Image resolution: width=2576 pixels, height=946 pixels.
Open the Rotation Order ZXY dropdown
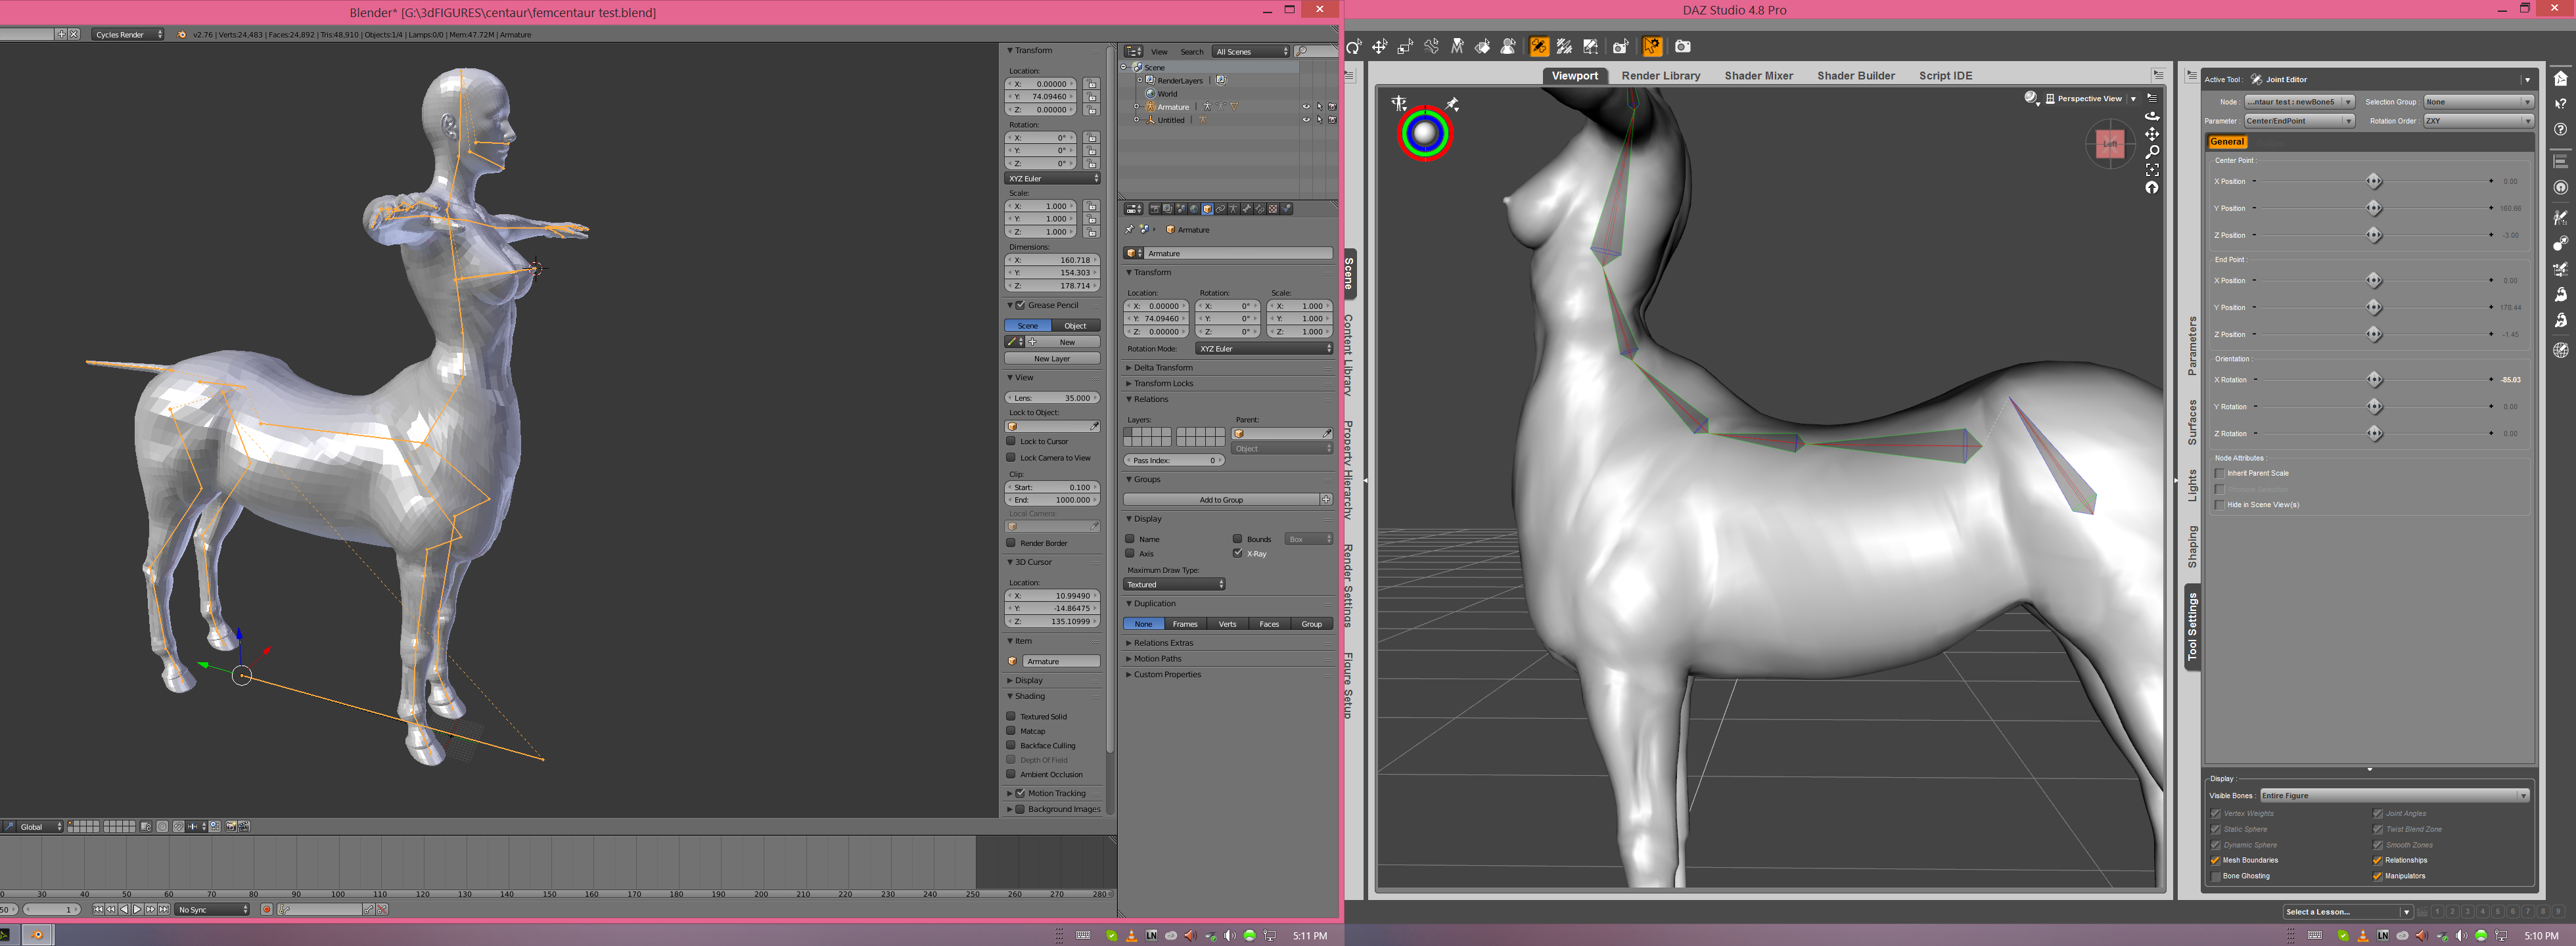click(x=2477, y=121)
